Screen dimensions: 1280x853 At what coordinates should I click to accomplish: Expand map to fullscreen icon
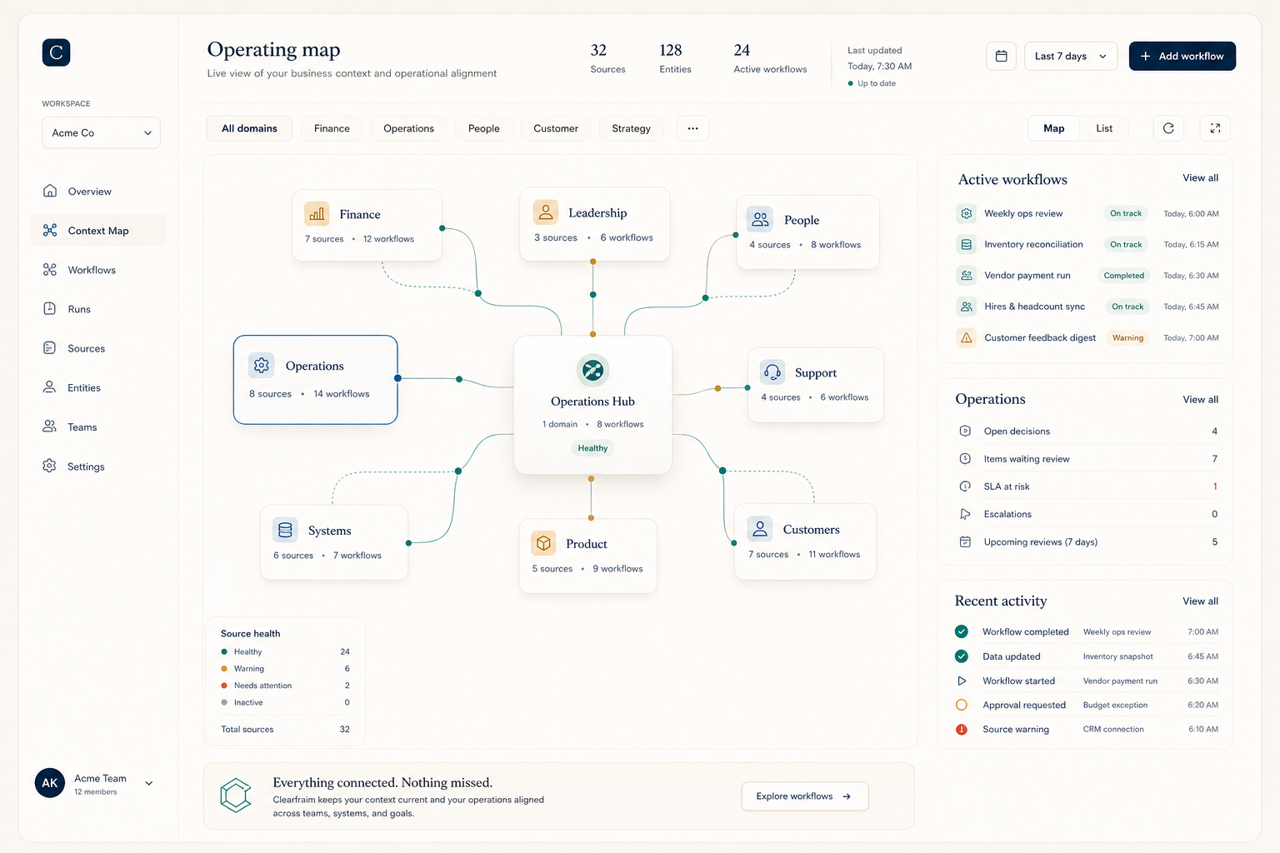[x=1215, y=128]
